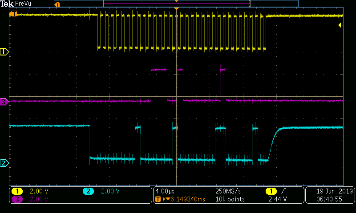Click the trigger delay 6.149340ms readout

(x=187, y=199)
